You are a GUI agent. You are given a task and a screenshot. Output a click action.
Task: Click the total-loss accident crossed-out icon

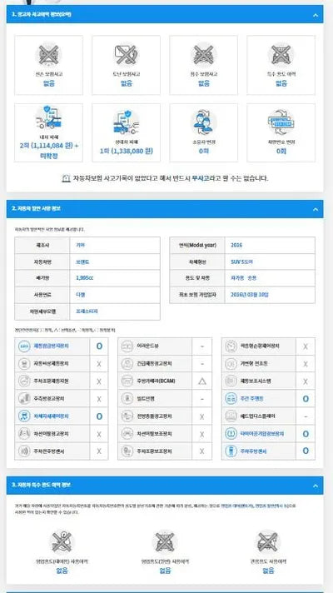pyautogui.click(x=49, y=54)
